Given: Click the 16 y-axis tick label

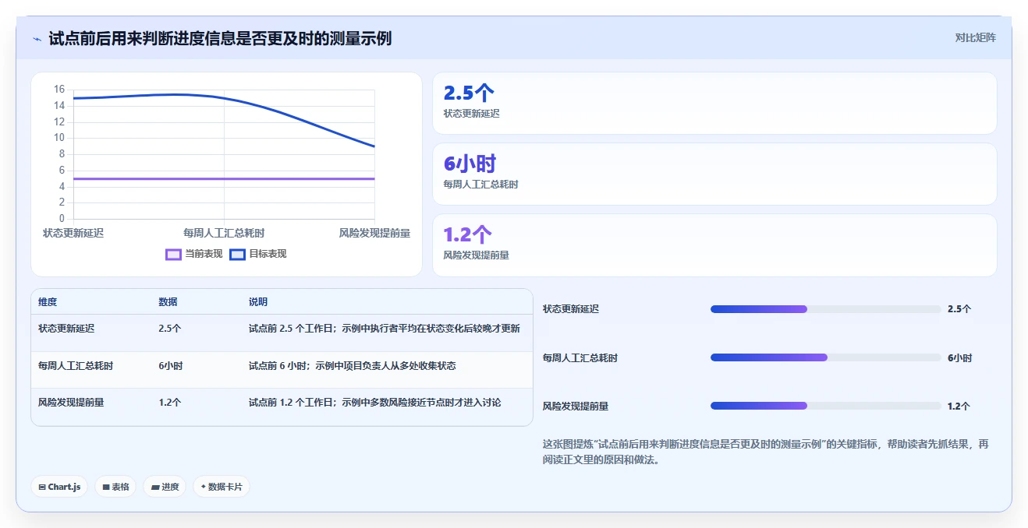Looking at the screenshot, I should [59, 90].
